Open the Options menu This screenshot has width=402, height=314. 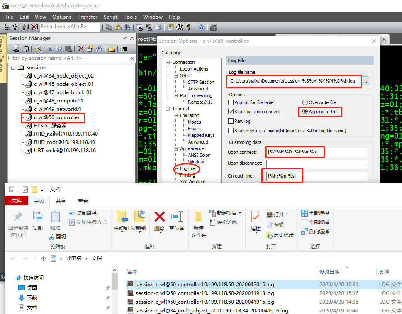click(61, 17)
